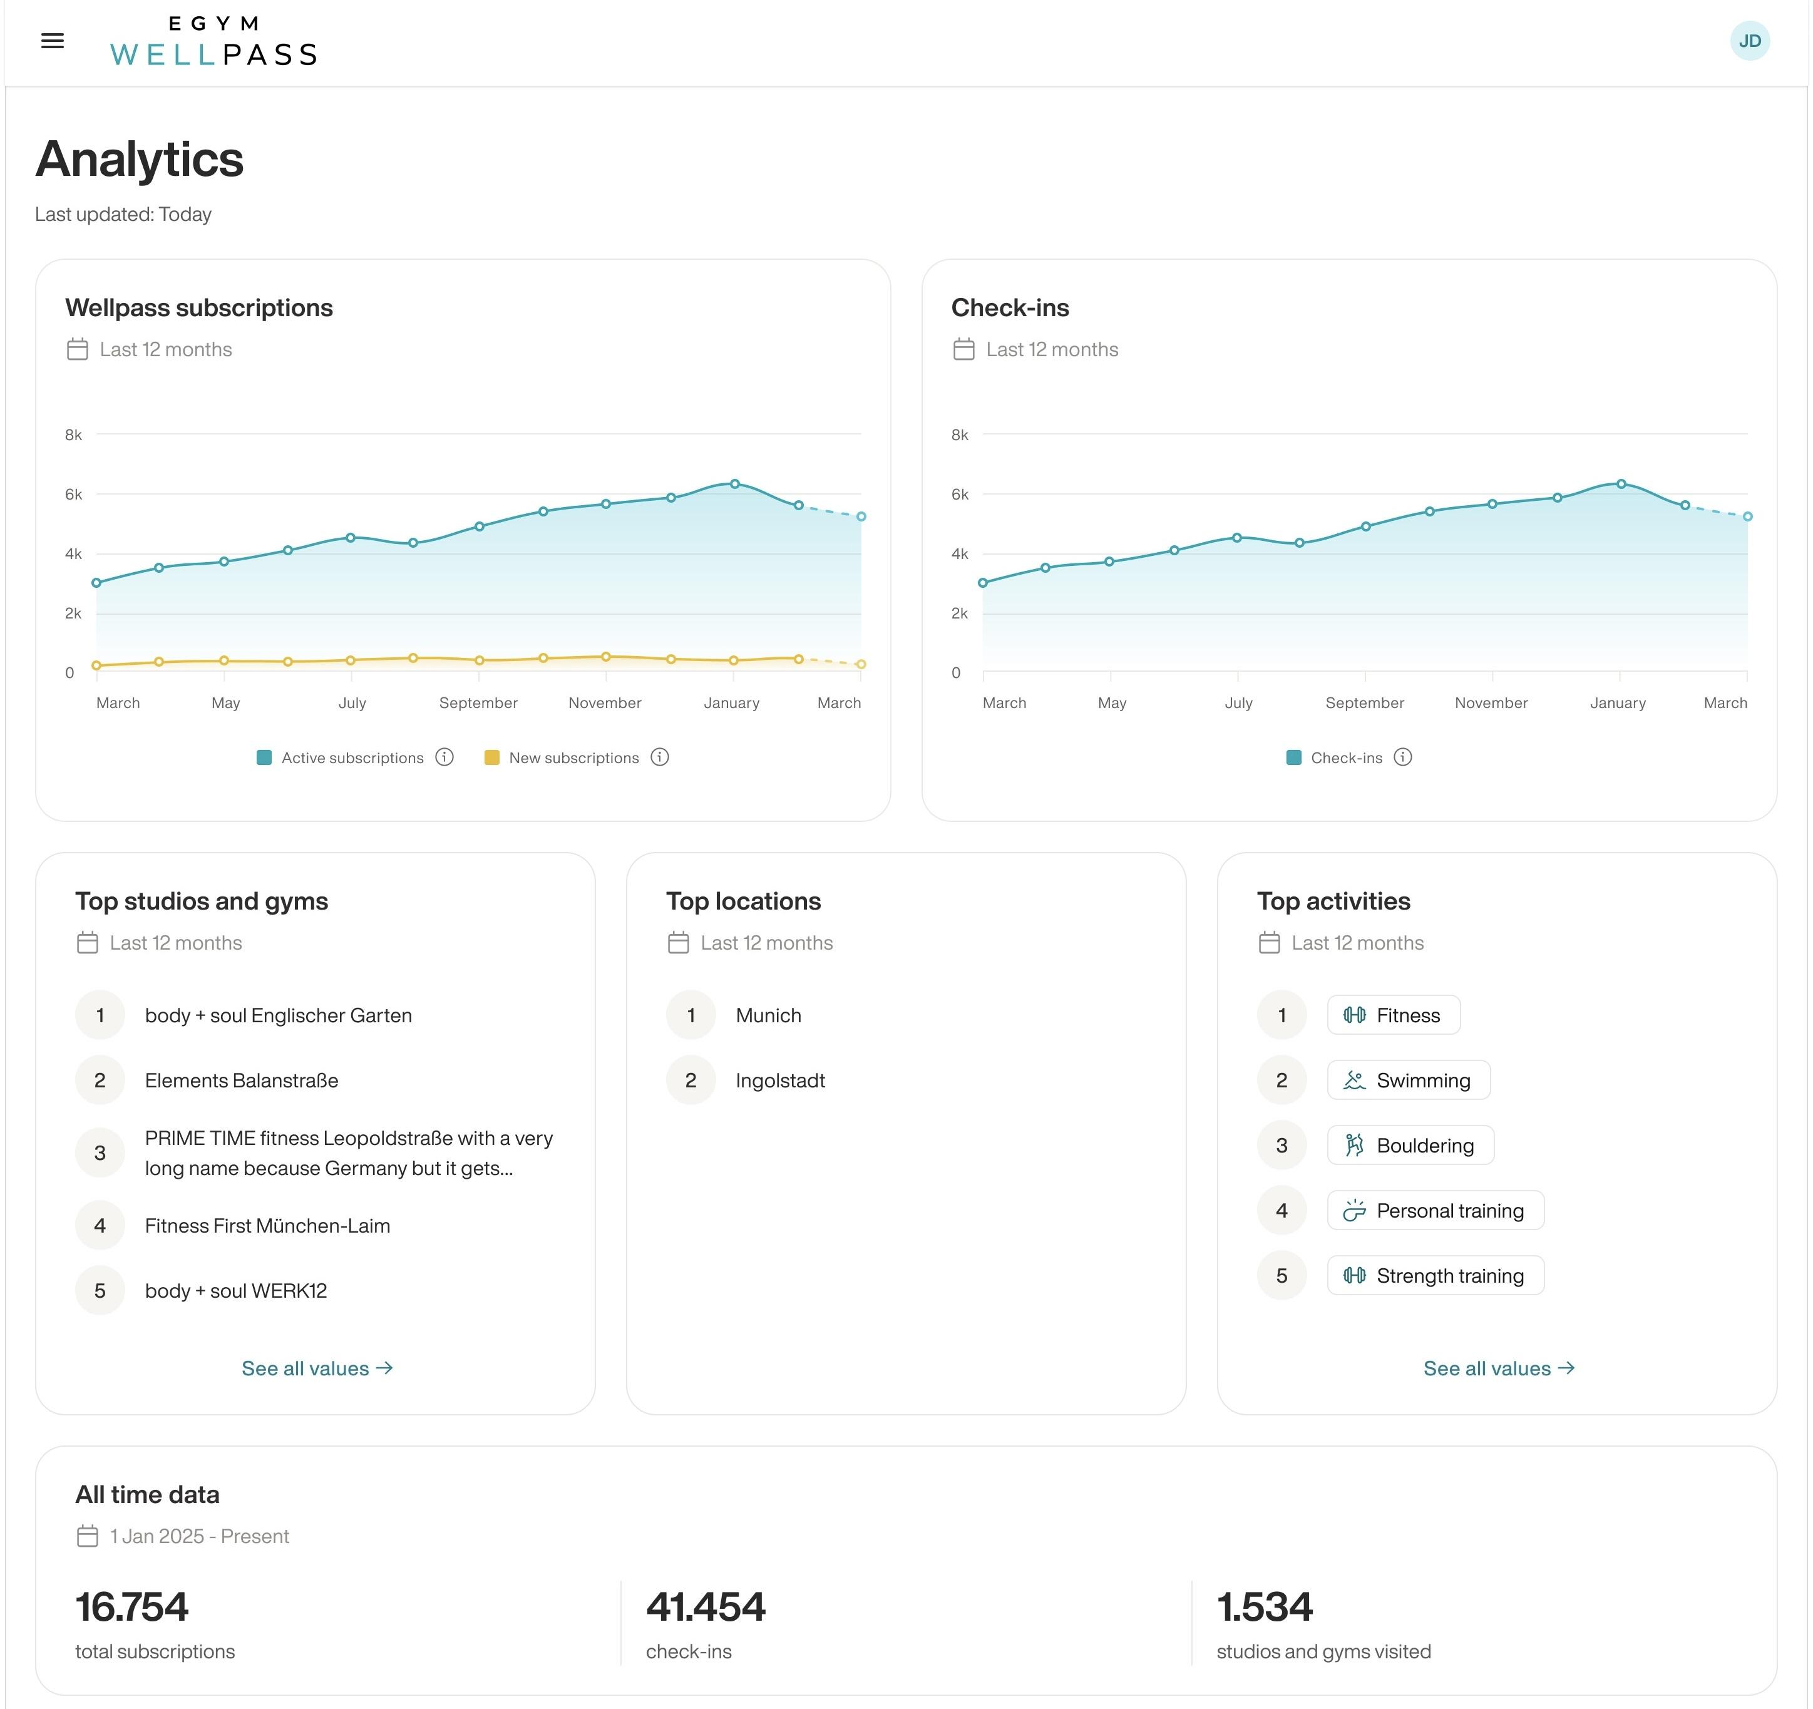Select the Swimming activity chip
The height and width of the screenshot is (1709, 1813).
1408,1080
